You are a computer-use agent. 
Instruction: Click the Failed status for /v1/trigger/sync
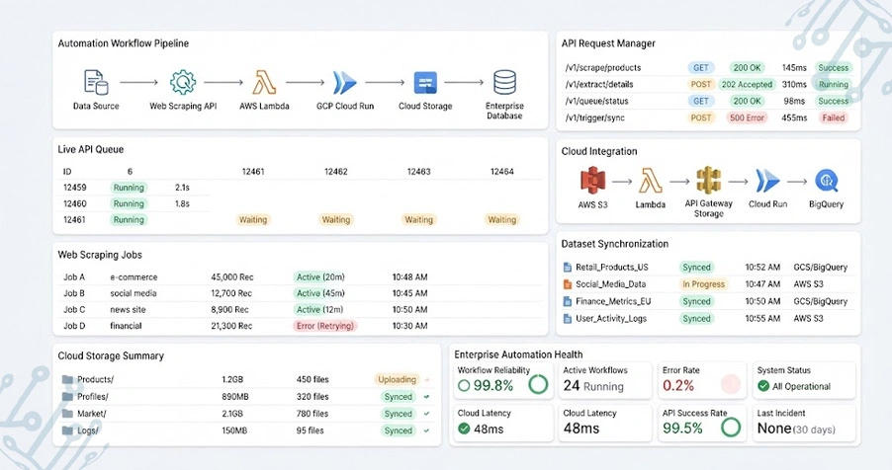click(x=834, y=117)
